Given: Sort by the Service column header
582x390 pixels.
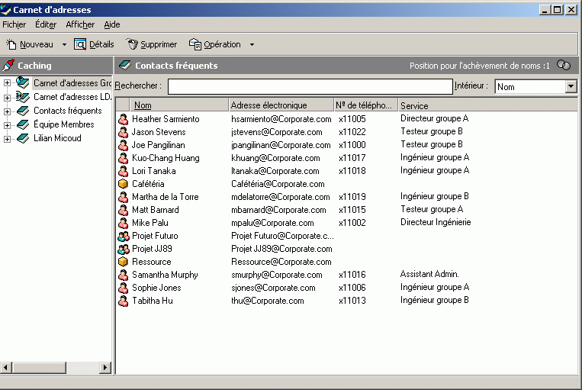Looking at the screenshot, I should [x=487, y=105].
